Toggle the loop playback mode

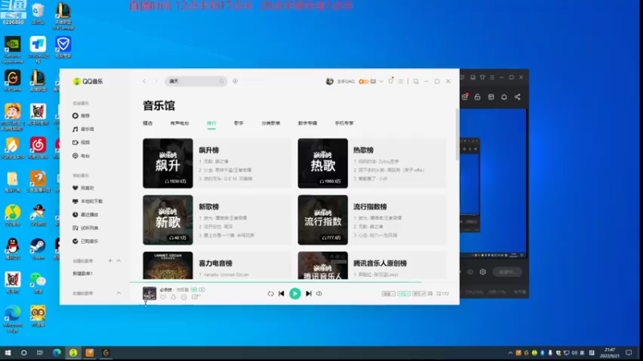[270, 294]
